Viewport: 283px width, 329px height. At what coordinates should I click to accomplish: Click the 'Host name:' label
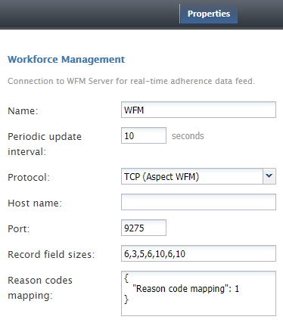(35, 203)
